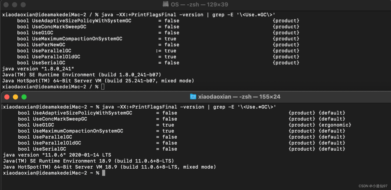Maximize the inactive OS terminal window
Viewport: 391px width, 190px height.
(23, 5)
